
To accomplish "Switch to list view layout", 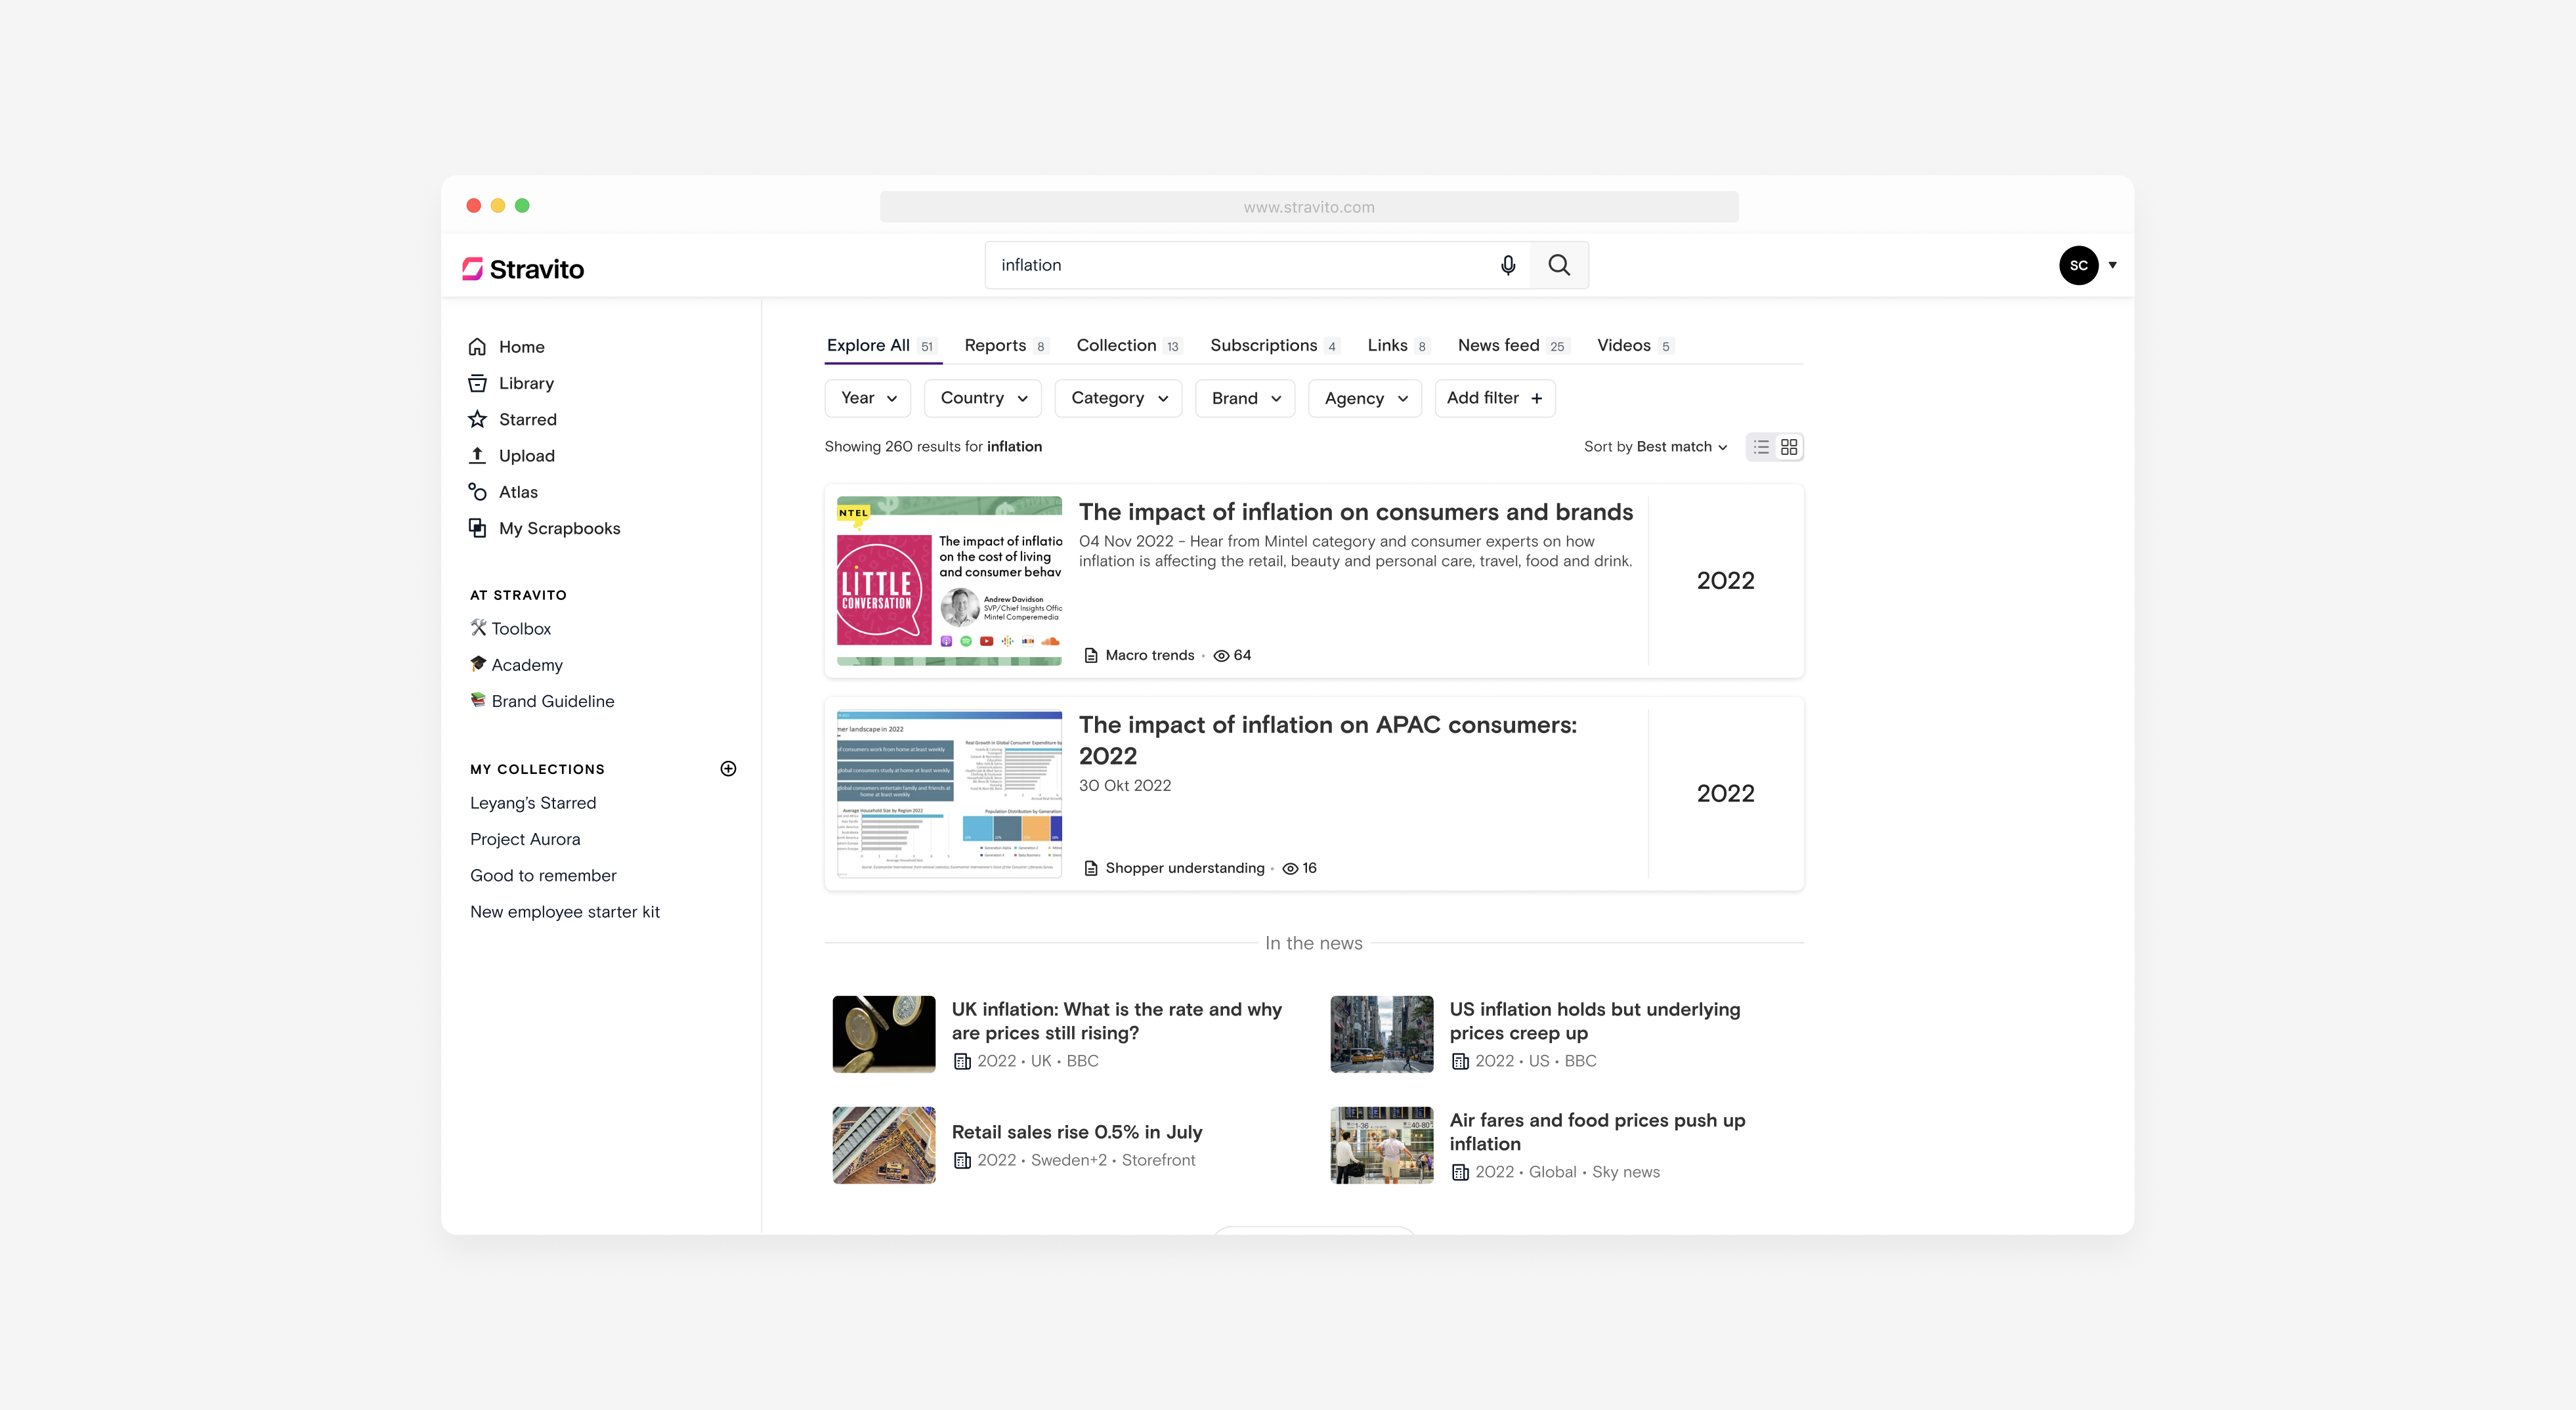I will (1761, 447).
